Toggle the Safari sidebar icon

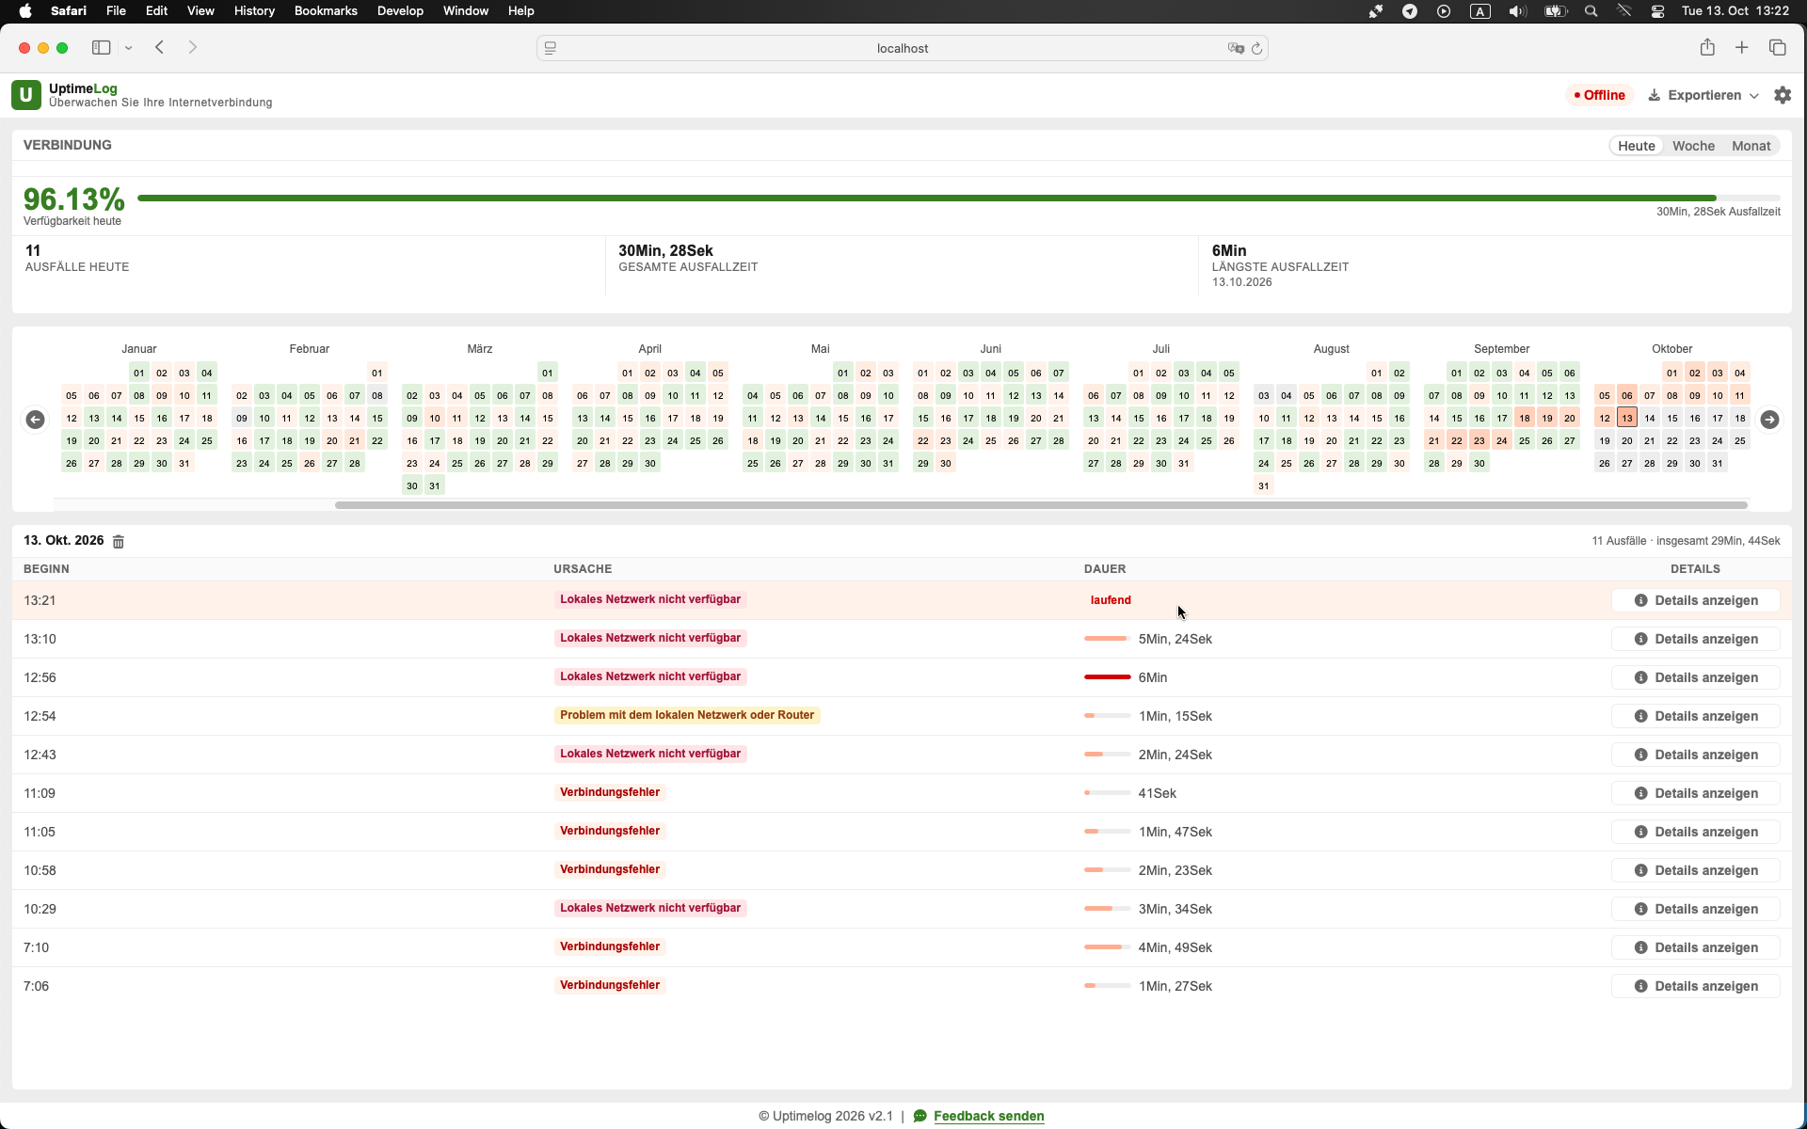click(101, 48)
